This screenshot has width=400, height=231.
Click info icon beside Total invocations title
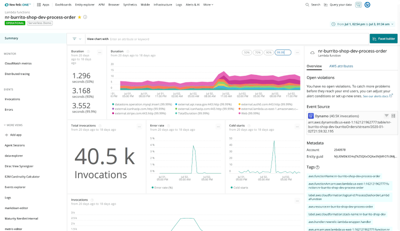tap(100, 126)
